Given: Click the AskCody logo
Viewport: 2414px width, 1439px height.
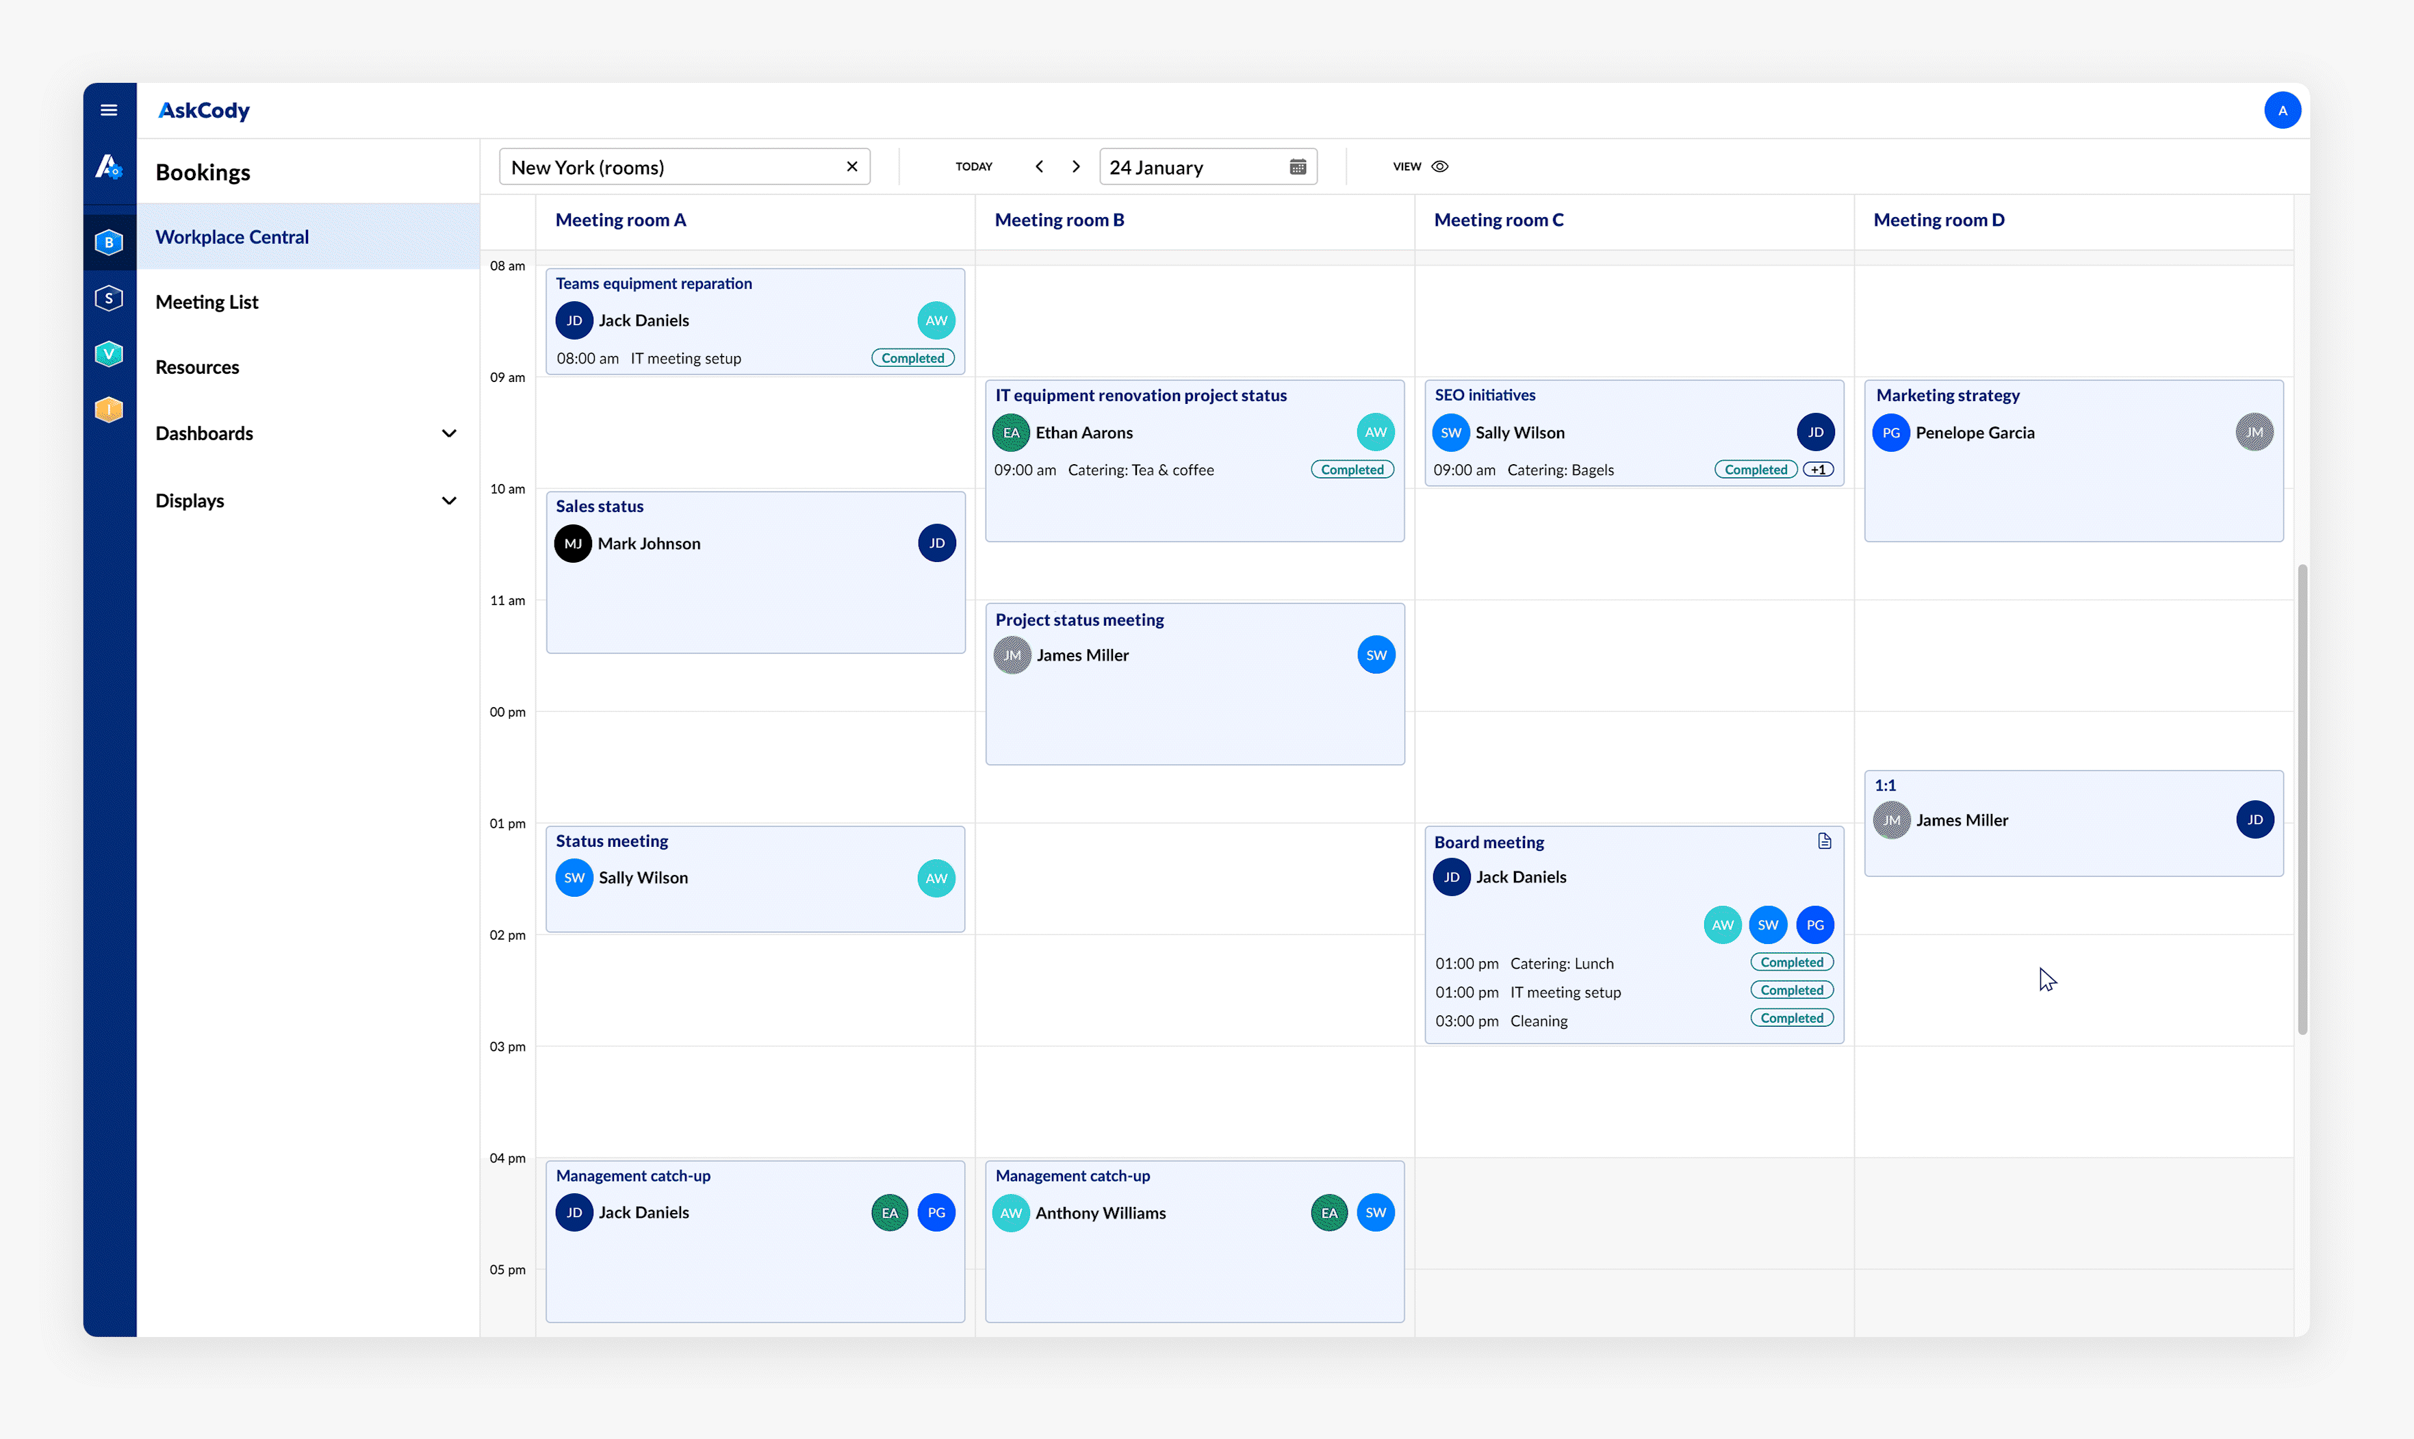Looking at the screenshot, I should click(203, 110).
